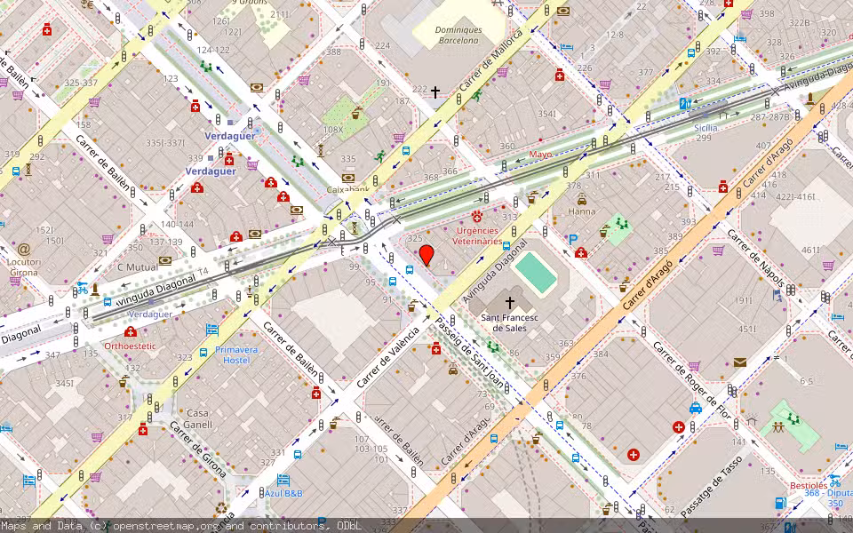Screen dimensions: 853x533
Task: Click the playground icon in green square near Hanna
Action: pyautogui.click(x=621, y=224)
